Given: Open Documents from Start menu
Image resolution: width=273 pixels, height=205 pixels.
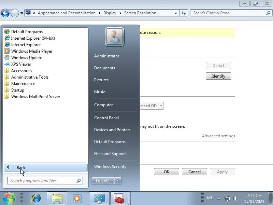Looking at the screenshot, I should pyautogui.click(x=104, y=68).
